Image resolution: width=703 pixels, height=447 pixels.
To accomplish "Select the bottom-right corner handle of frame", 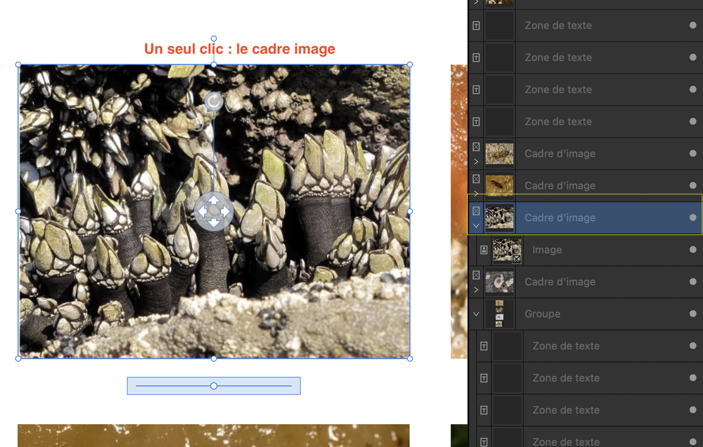I will (x=410, y=359).
